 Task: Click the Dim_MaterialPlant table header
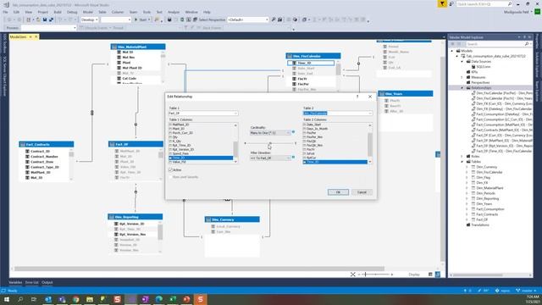coord(138,47)
